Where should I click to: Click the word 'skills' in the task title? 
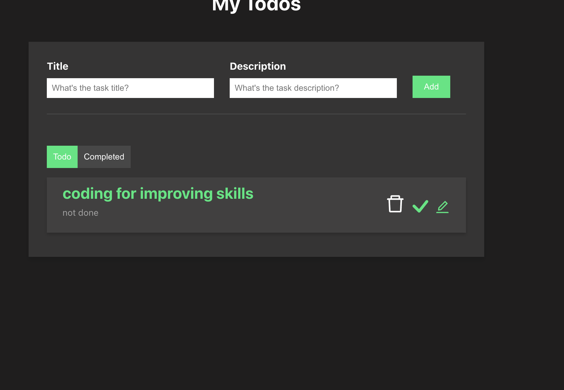[235, 193]
